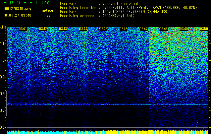Click the 0344 time marker
This screenshot has width=211, height=134.
83,29
